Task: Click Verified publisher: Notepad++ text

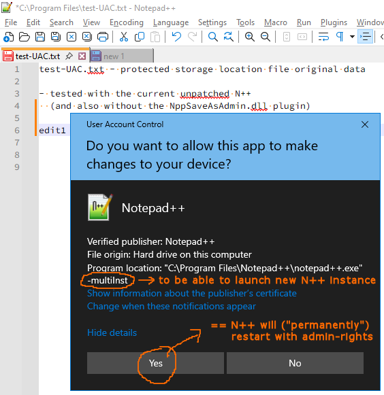Action: tap(151, 241)
